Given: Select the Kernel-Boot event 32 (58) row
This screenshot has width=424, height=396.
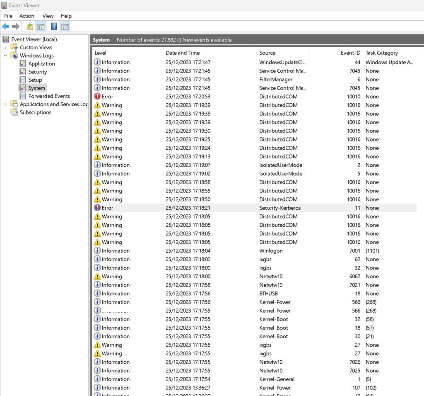Looking at the screenshot, I should tap(255, 319).
